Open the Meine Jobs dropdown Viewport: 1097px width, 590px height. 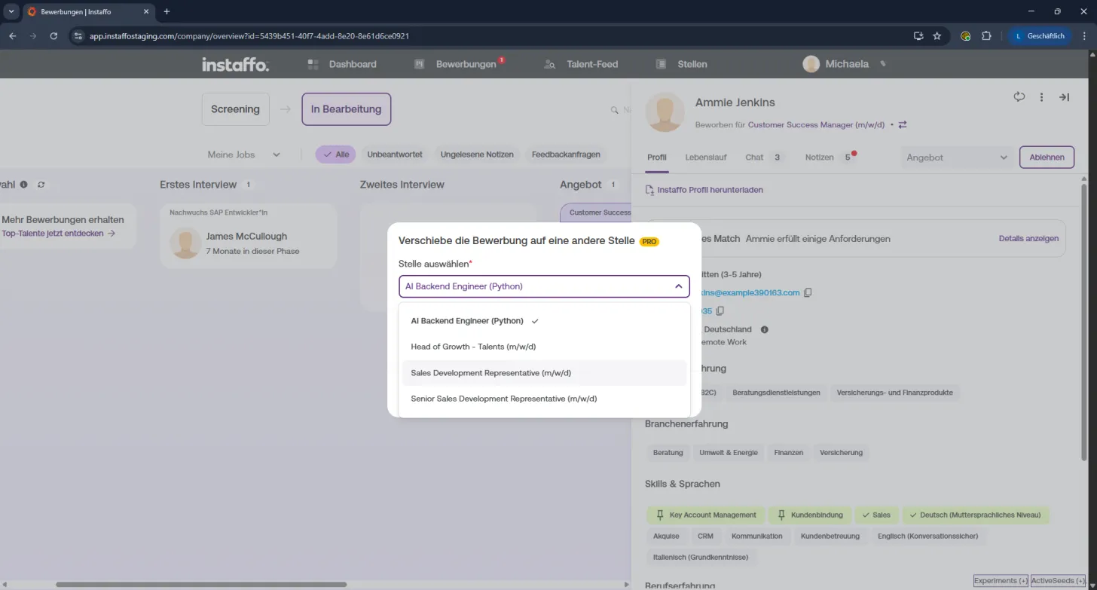coord(244,154)
